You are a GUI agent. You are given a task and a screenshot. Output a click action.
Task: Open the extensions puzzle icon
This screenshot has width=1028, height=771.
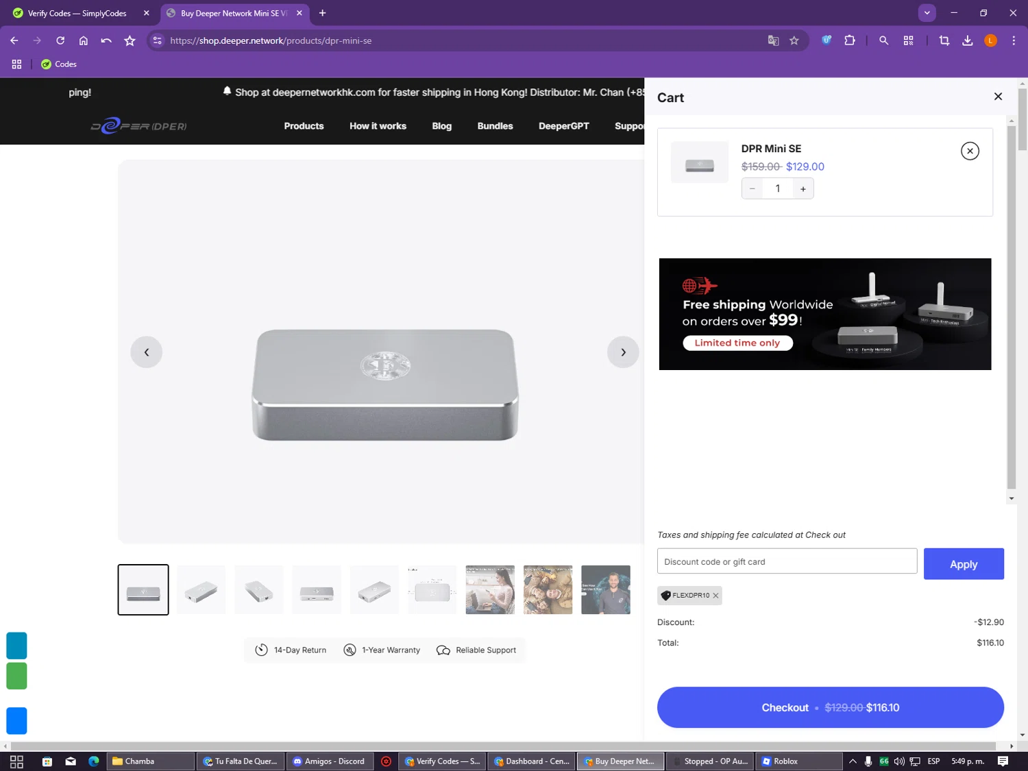(850, 40)
